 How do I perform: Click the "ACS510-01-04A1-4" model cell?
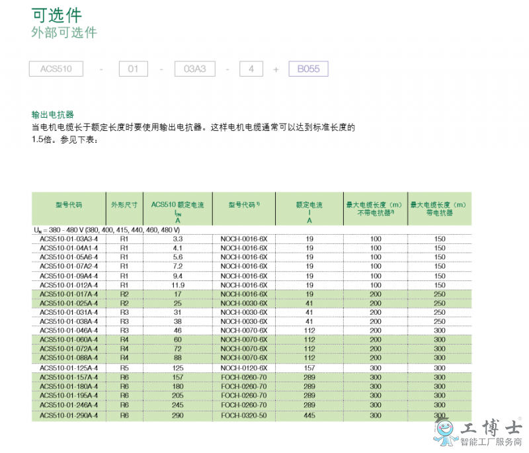pos(69,248)
